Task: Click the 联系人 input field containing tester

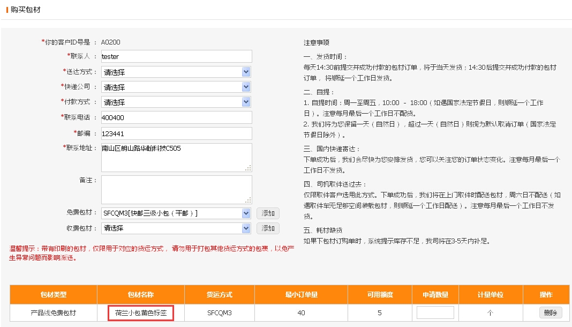Action: [x=176, y=56]
